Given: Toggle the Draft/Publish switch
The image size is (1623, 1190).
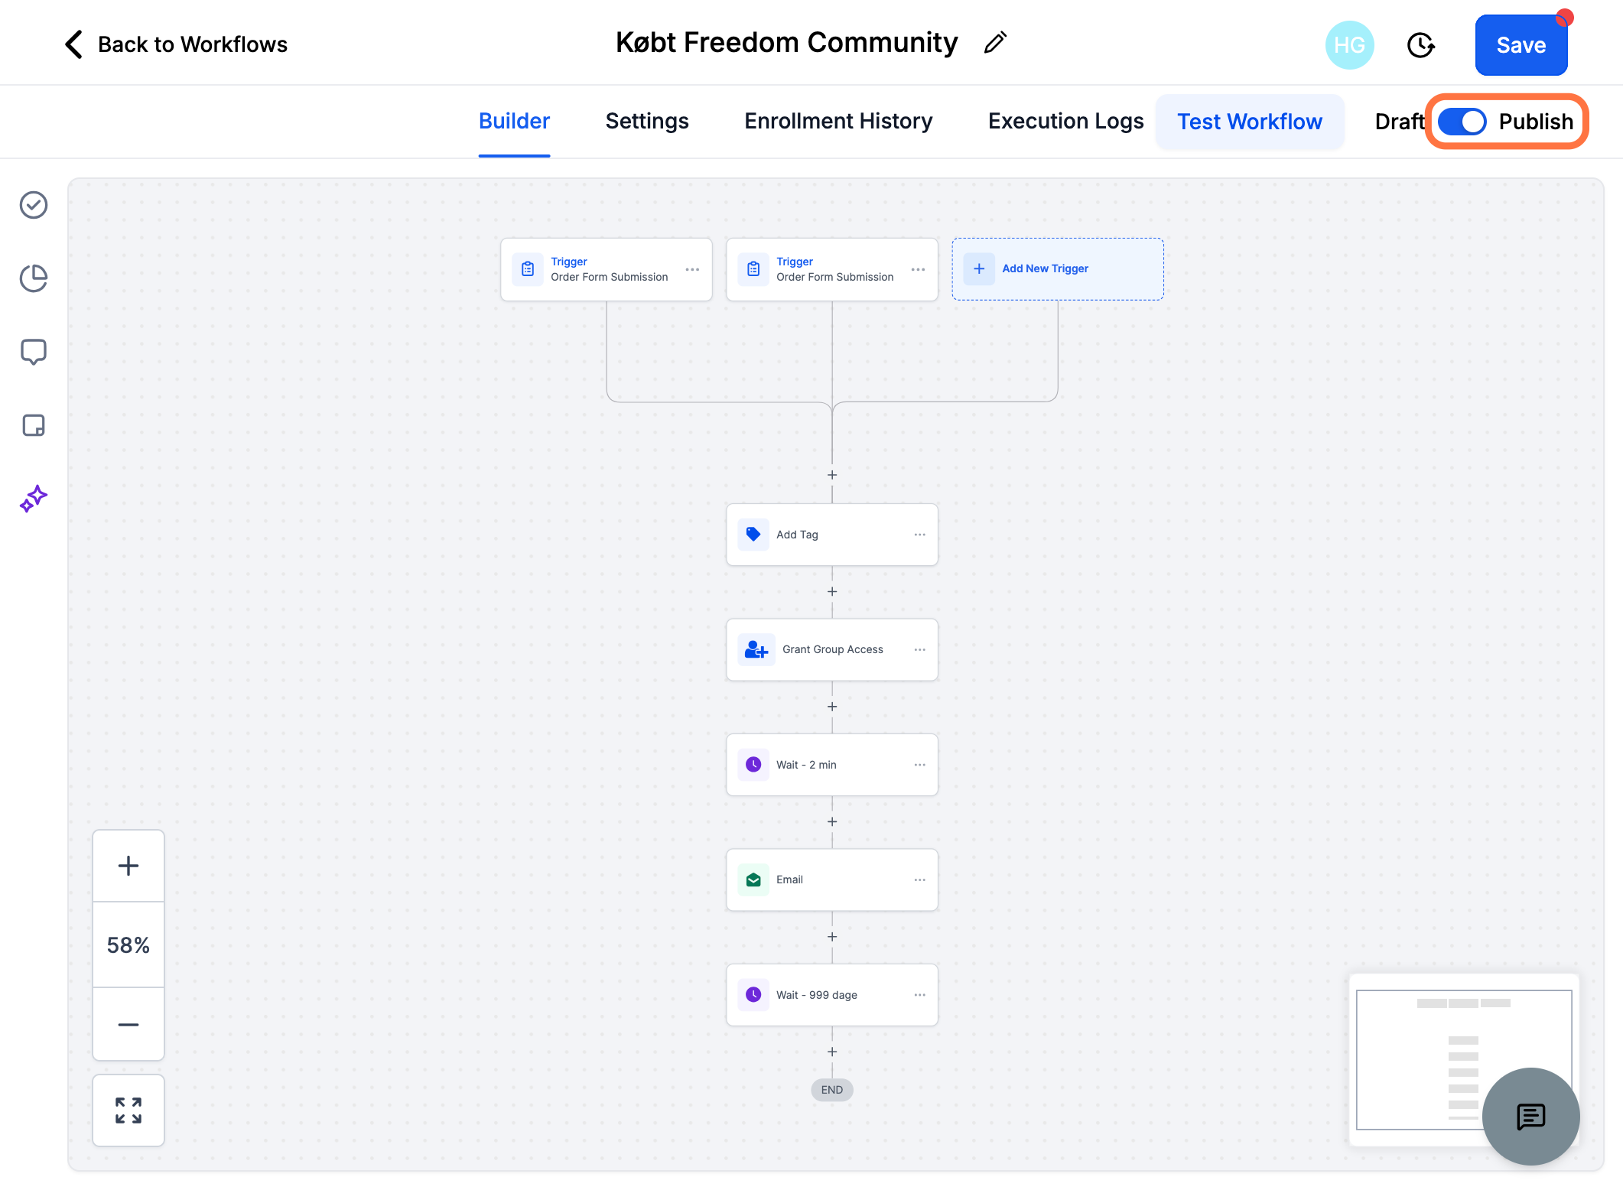Looking at the screenshot, I should tap(1462, 122).
